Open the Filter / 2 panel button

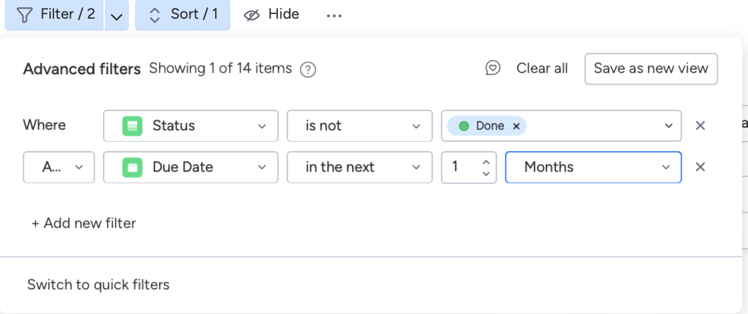point(56,15)
